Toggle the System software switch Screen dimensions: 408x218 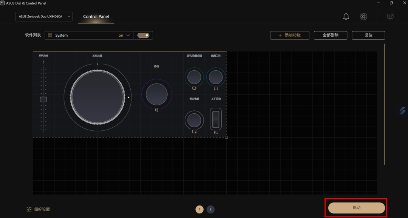click(x=143, y=35)
